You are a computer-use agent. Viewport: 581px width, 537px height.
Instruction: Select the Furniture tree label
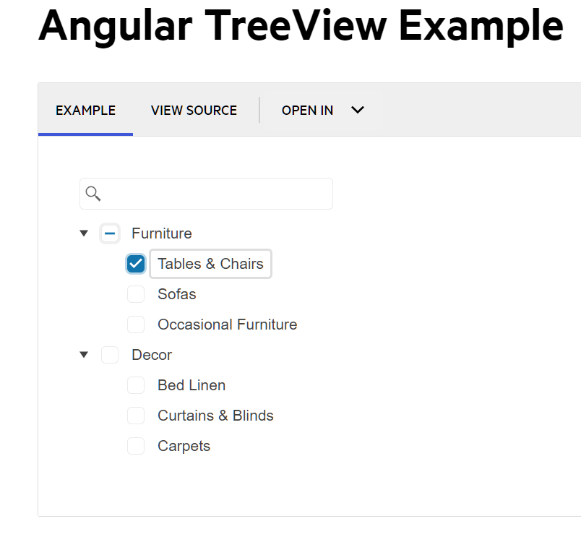coord(162,233)
